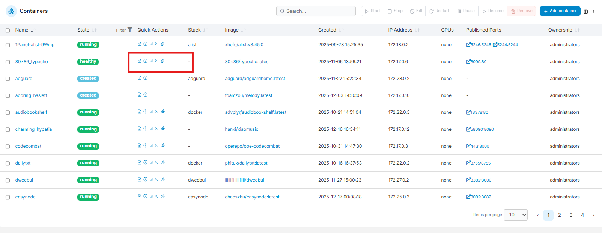602x233 pixels.
Task: Inspect the adguard container
Action: 146,78
